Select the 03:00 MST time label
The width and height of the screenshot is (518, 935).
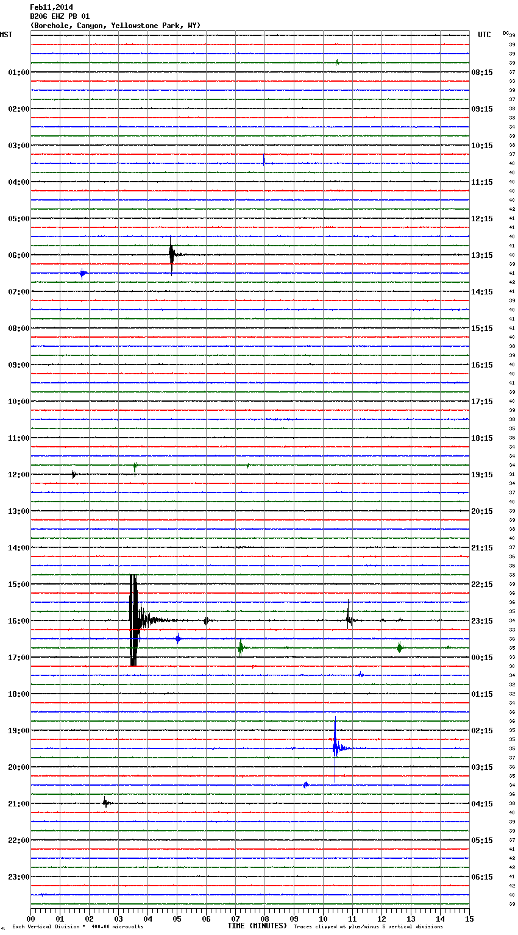coord(18,146)
